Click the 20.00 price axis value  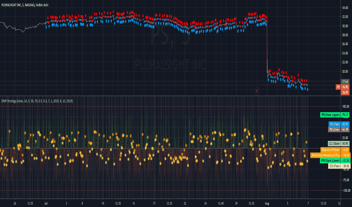point(345,72)
